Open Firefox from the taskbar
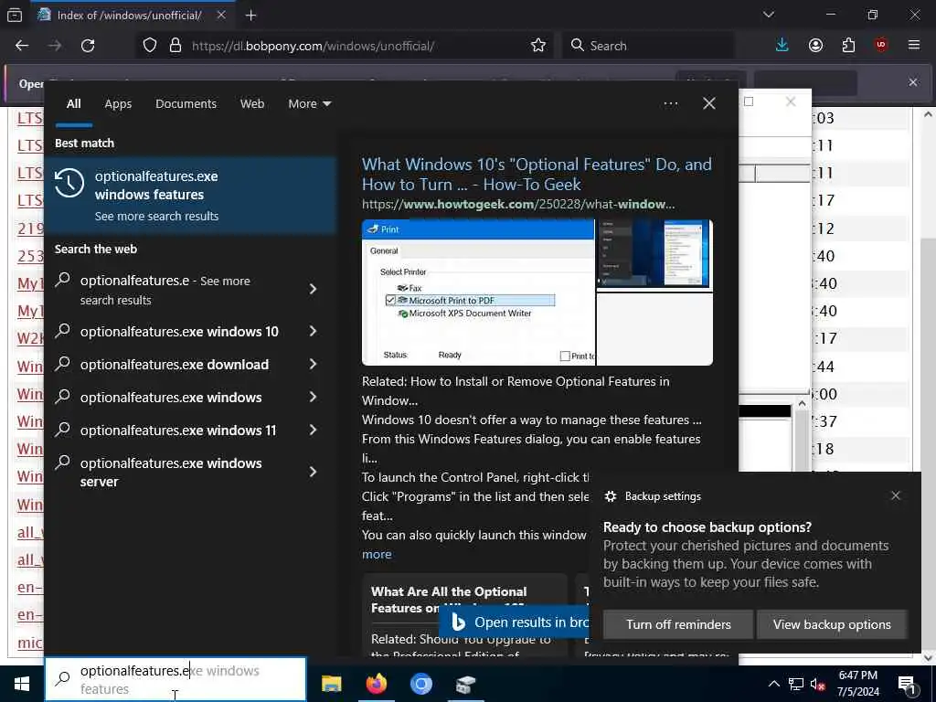This screenshot has width=936, height=702. tap(376, 684)
